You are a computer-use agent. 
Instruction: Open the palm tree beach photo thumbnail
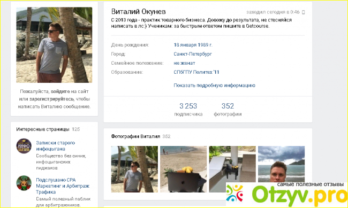click(x=134, y=169)
